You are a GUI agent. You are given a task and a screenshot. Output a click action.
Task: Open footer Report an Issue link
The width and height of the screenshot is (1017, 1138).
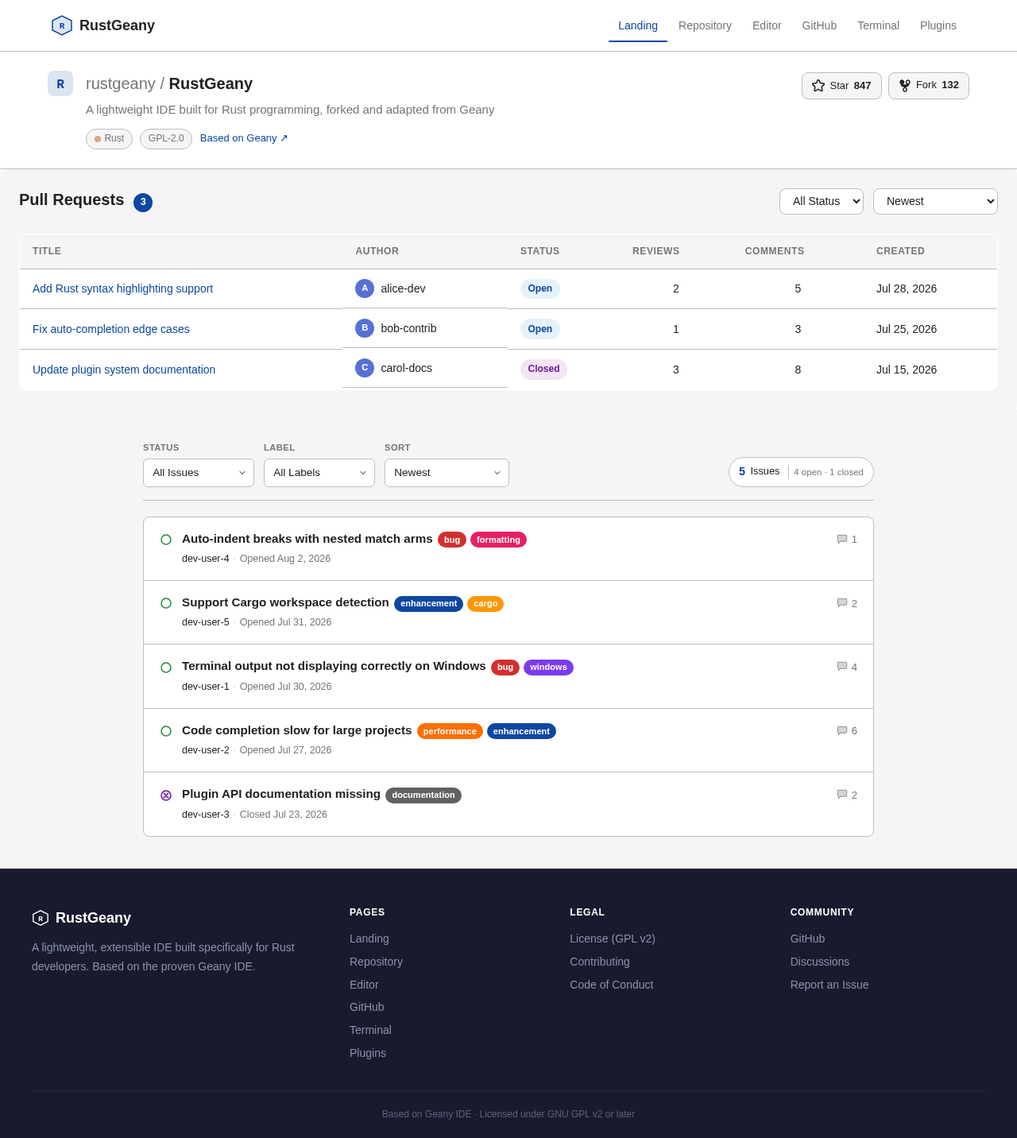coord(829,985)
